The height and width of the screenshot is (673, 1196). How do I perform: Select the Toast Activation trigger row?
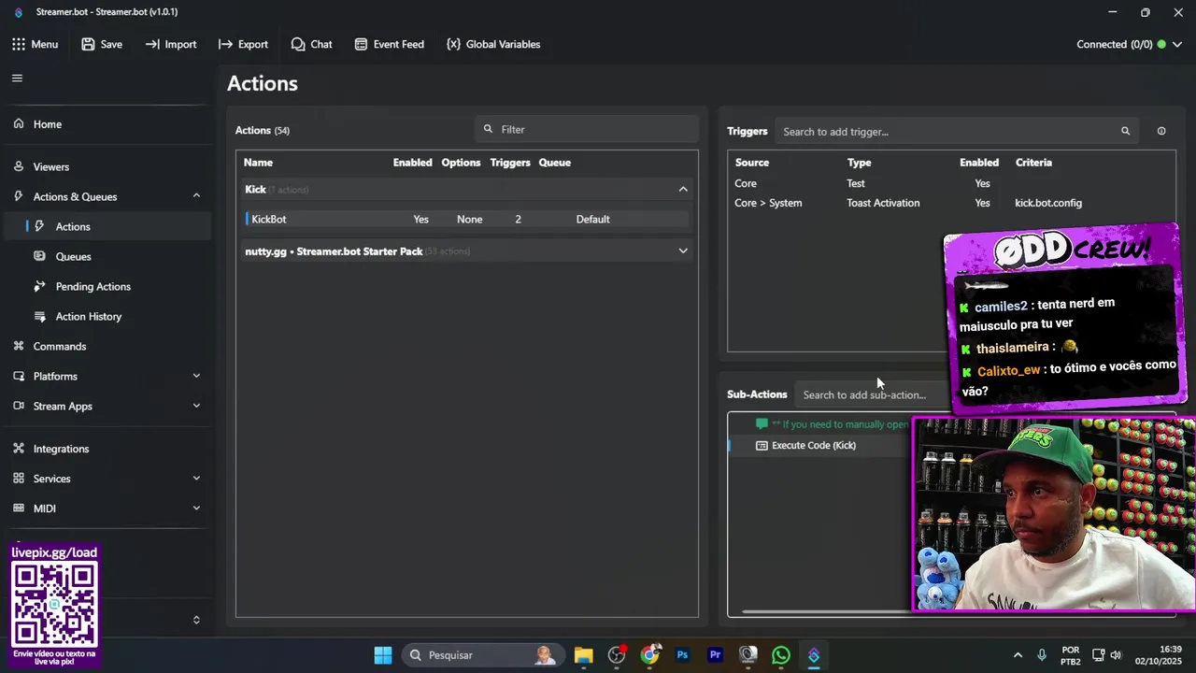[951, 203]
